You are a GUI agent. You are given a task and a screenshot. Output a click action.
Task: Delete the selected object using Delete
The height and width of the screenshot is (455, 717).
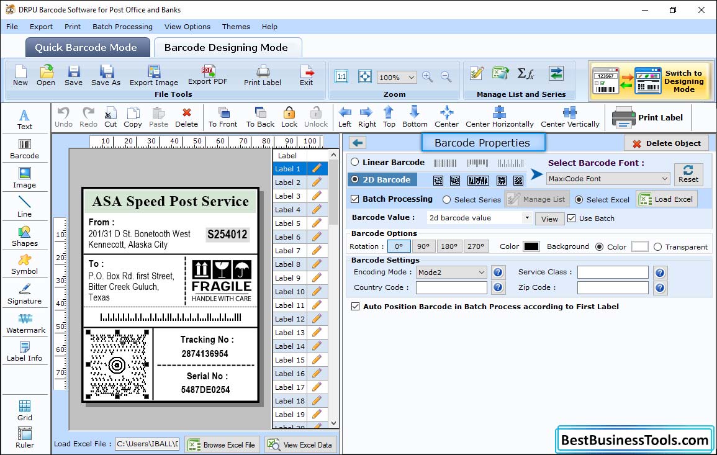point(187,117)
